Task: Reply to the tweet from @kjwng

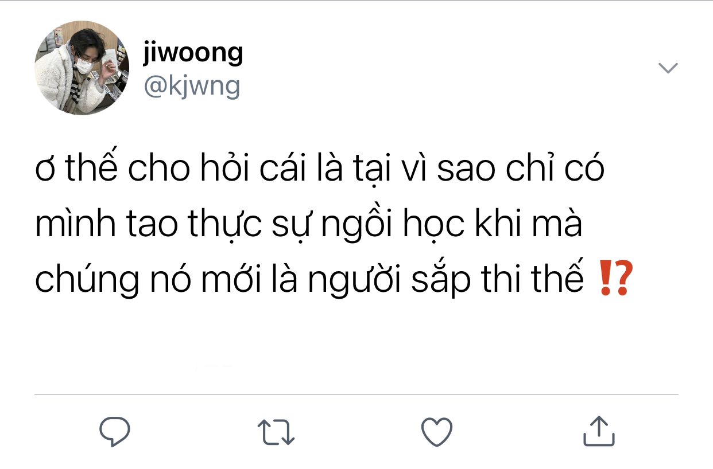Action: click(x=115, y=432)
